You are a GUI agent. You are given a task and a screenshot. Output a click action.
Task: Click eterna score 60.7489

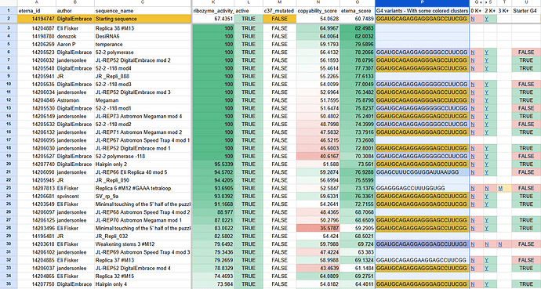click(x=357, y=19)
